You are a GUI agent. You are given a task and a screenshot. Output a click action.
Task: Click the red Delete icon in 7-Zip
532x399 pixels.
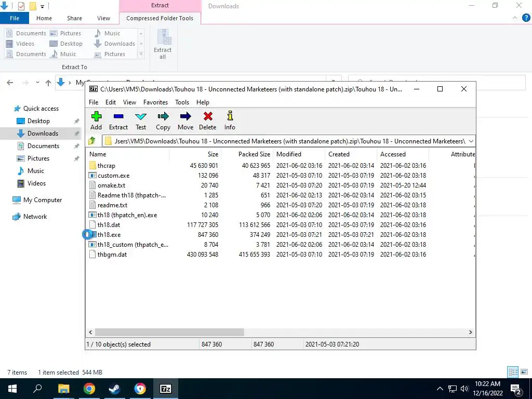tap(208, 116)
